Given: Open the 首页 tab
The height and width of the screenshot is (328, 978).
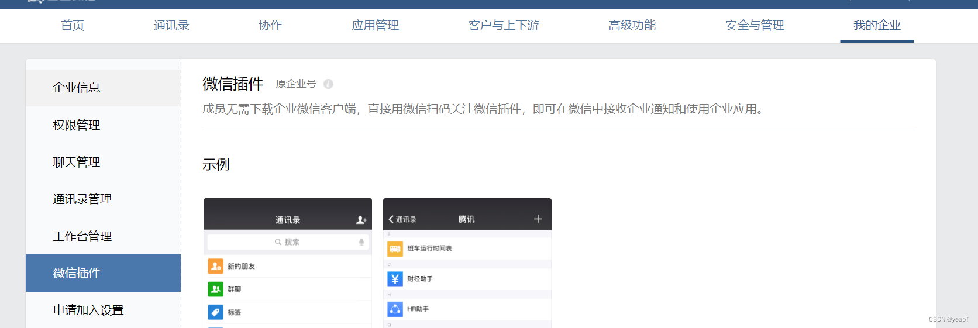Looking at the screenshot, I should pos(73,25).
